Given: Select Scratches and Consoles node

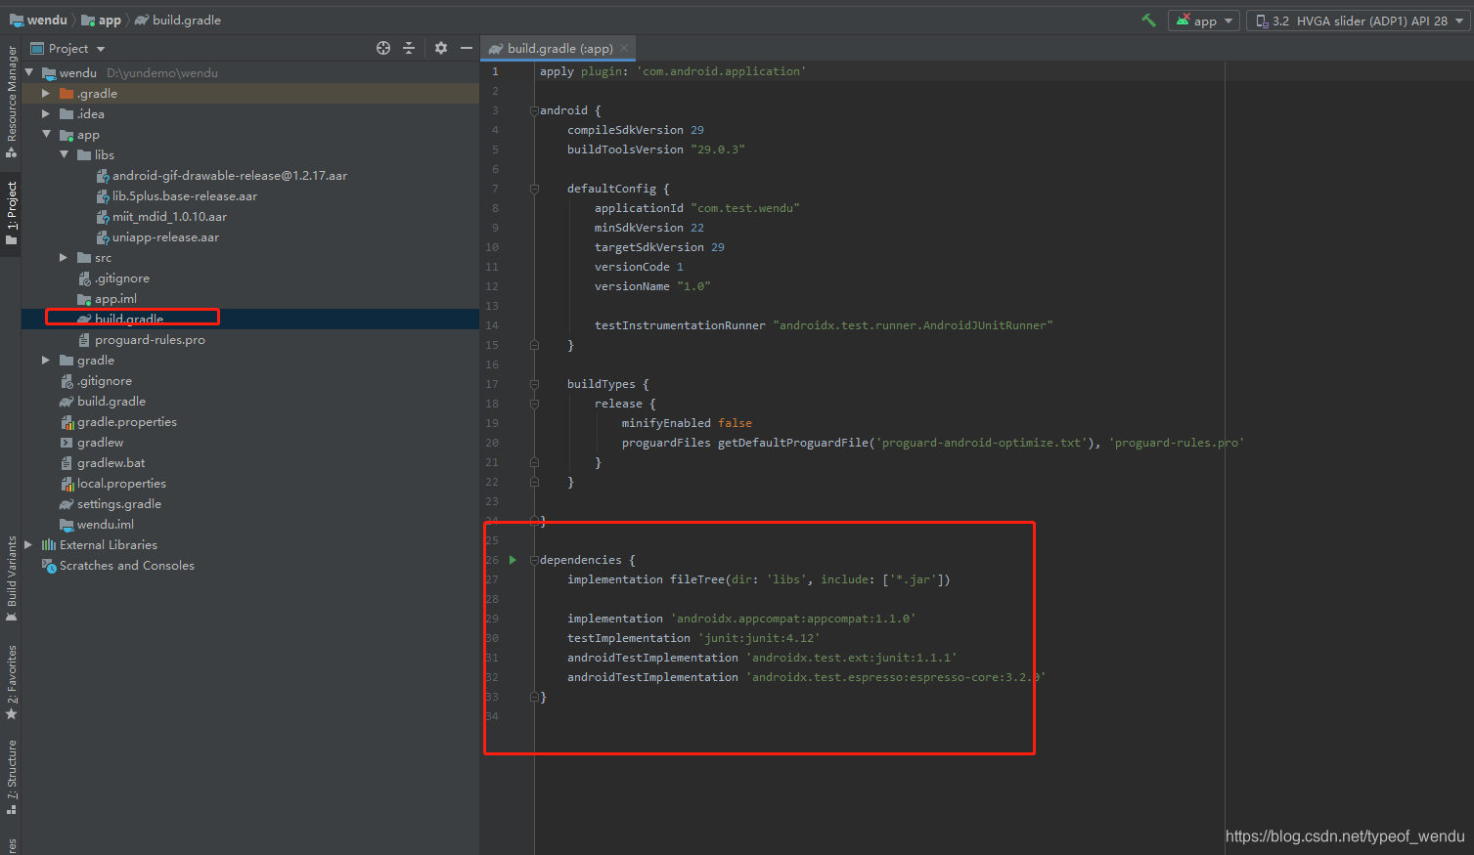Looking at the screenshot, I should 127,566.
